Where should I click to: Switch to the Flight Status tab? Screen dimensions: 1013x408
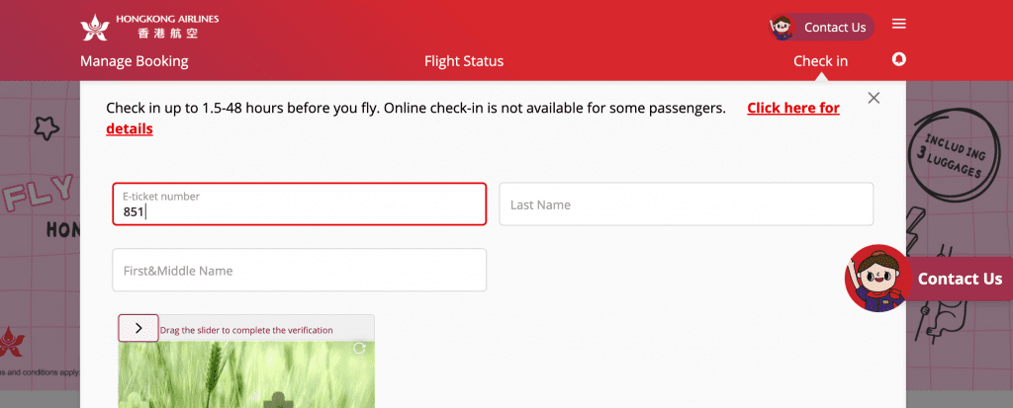tap(464, 61)
